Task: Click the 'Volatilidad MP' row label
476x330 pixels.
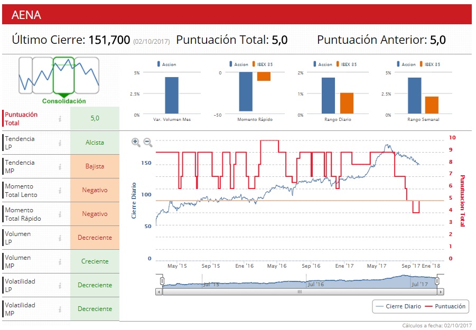Action: 20,309
